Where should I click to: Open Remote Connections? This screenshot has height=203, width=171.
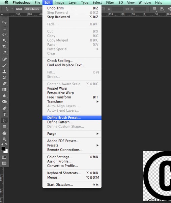[72, 150]
